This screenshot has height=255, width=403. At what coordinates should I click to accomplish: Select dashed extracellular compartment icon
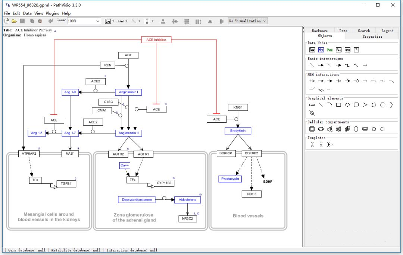383,129
